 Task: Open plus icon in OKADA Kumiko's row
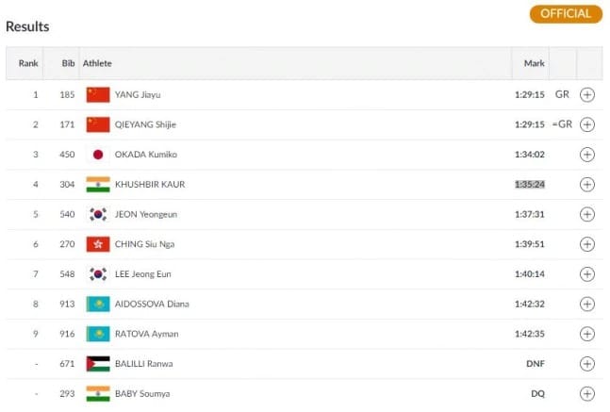click(x=587, y=155)
